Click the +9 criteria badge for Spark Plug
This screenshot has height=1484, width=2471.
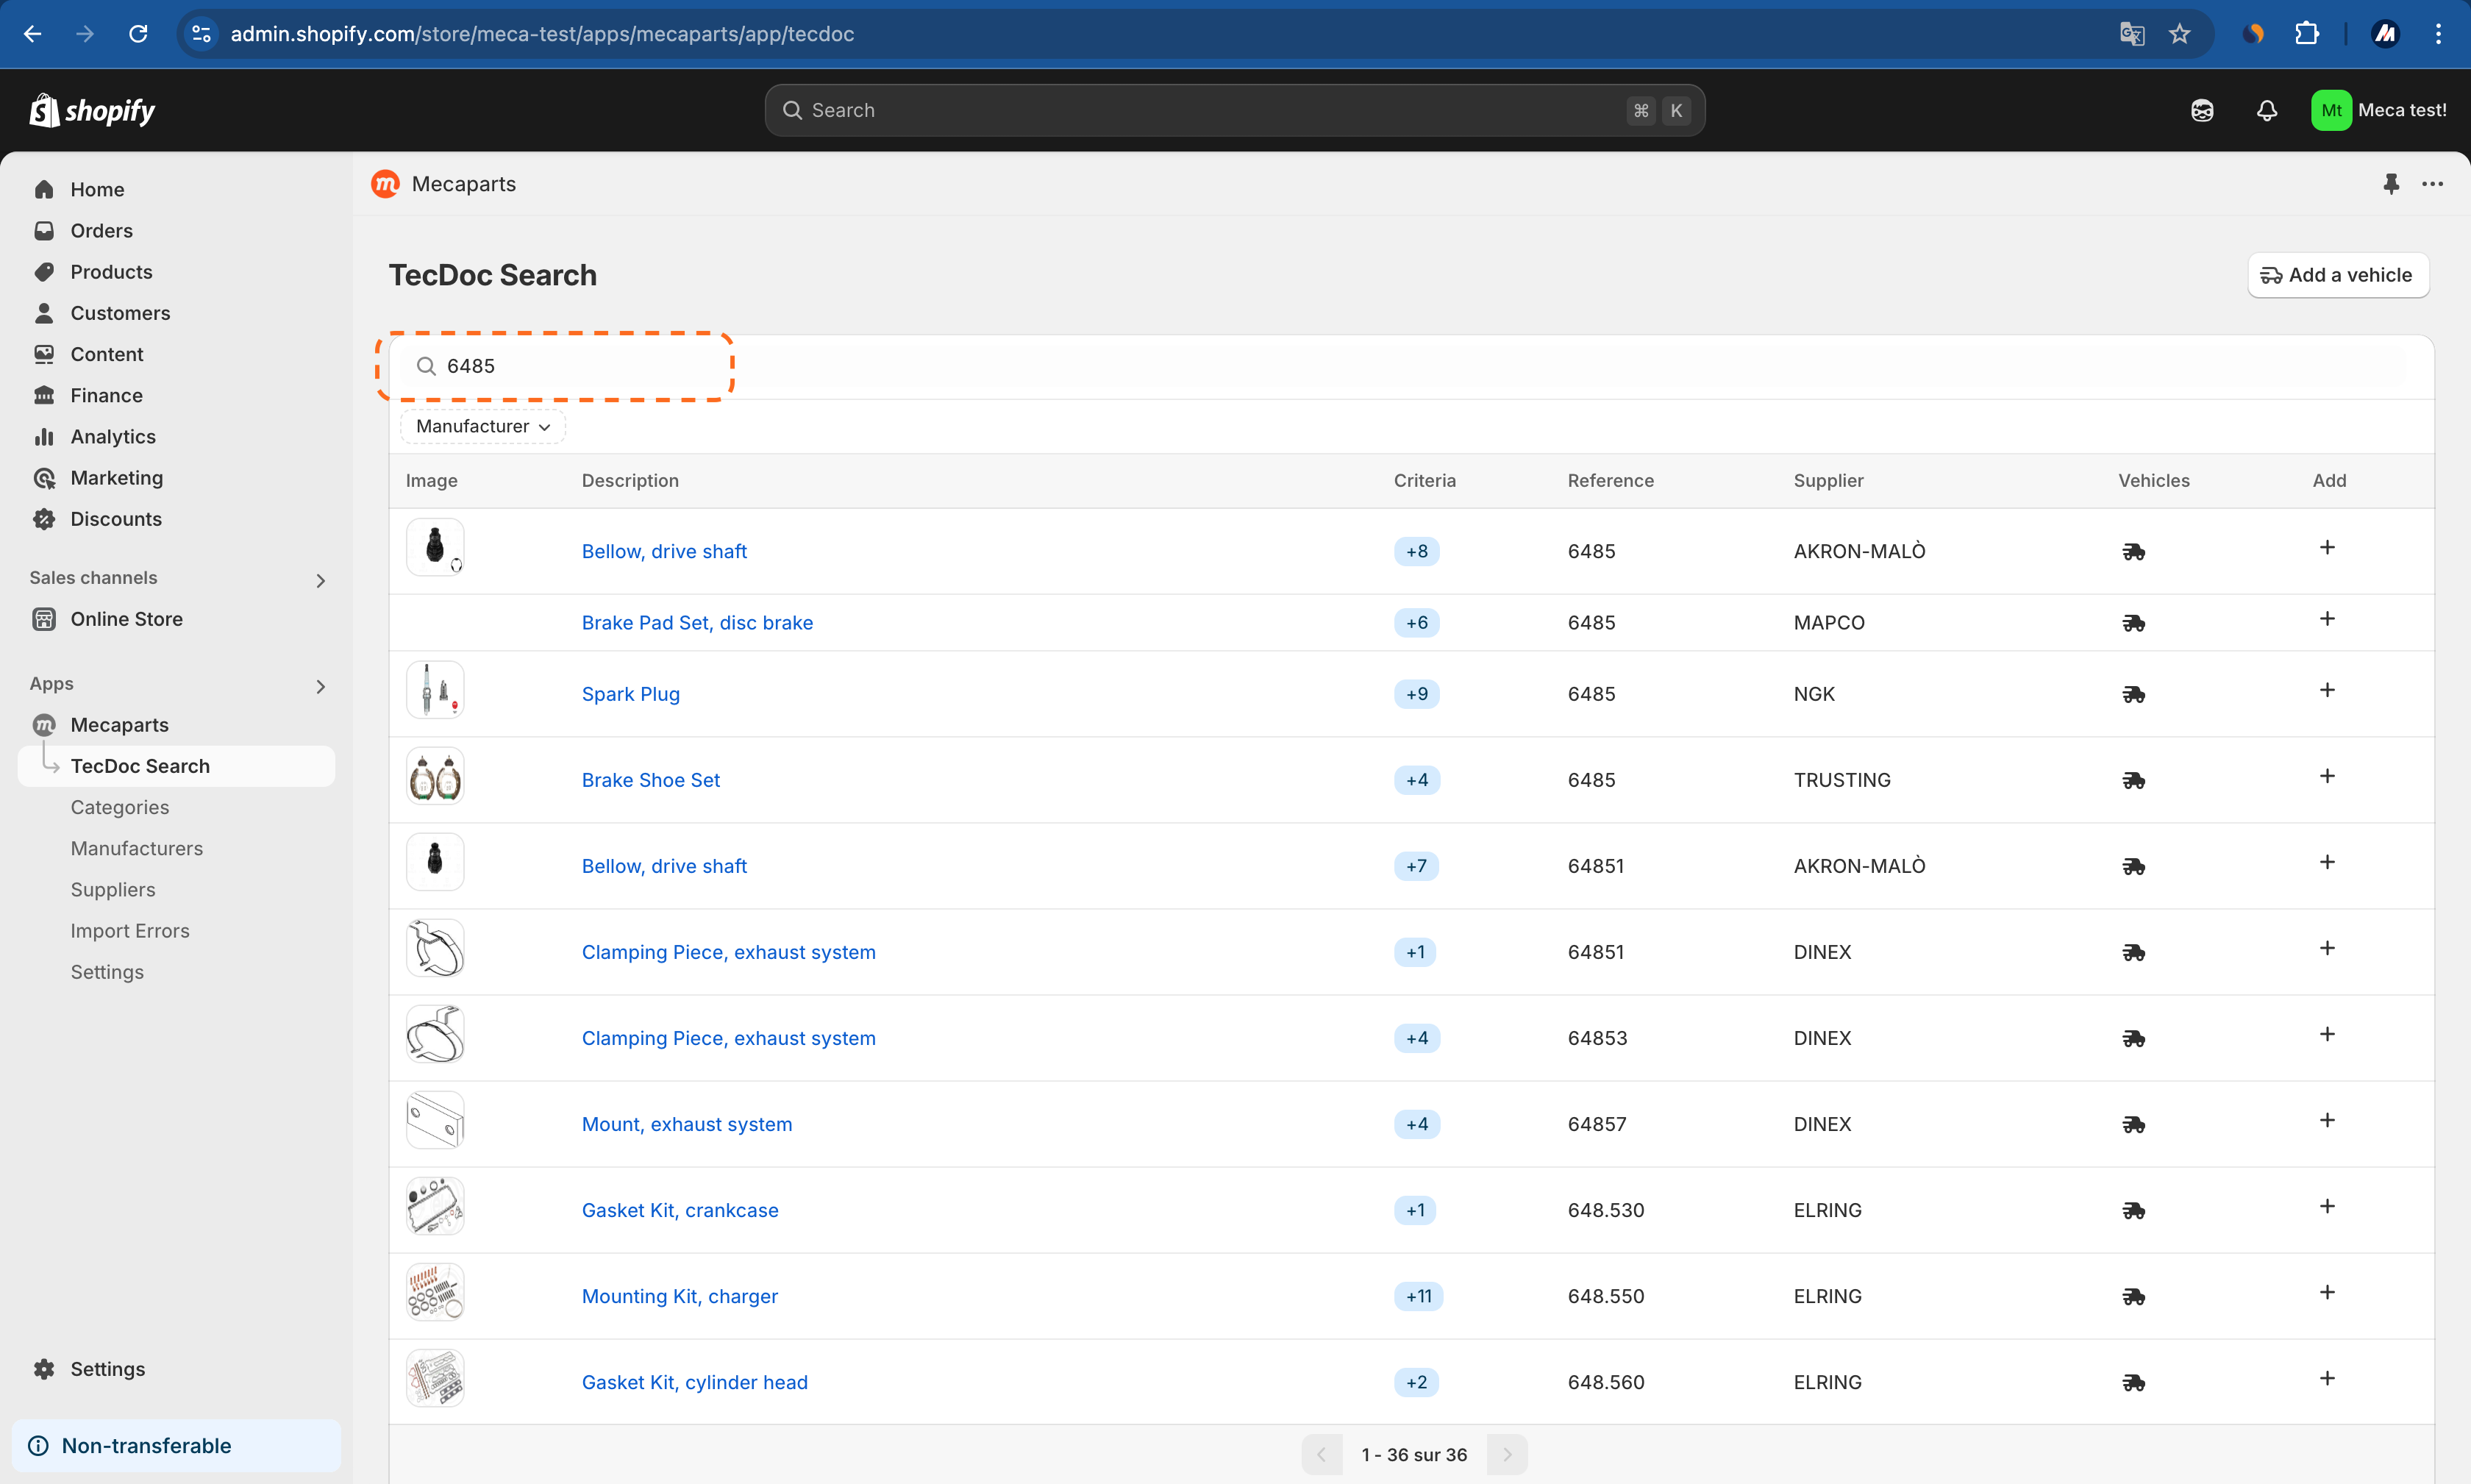click(x=1416, y=694)
